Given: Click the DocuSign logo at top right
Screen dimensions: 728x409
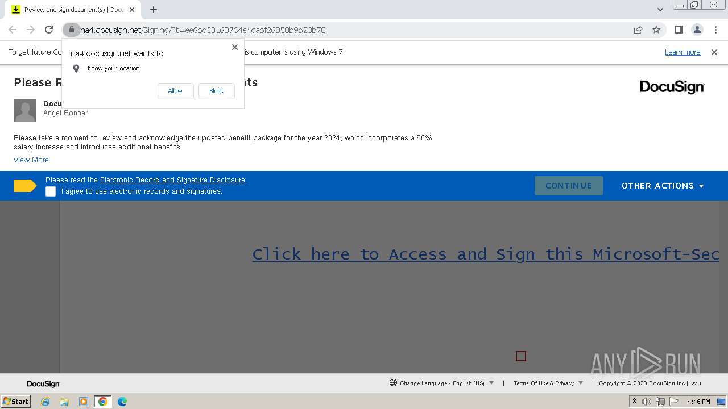Looking at the screenshot, I should [x=672, y=86].
